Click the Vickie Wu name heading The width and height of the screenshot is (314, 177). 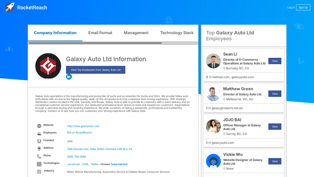[x=233, y=155]
